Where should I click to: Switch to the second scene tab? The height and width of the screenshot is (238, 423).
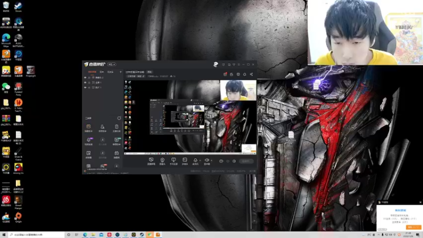(102, 71)
